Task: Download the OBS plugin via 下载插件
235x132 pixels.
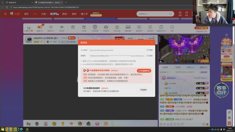Action: [x=143, y=90]
